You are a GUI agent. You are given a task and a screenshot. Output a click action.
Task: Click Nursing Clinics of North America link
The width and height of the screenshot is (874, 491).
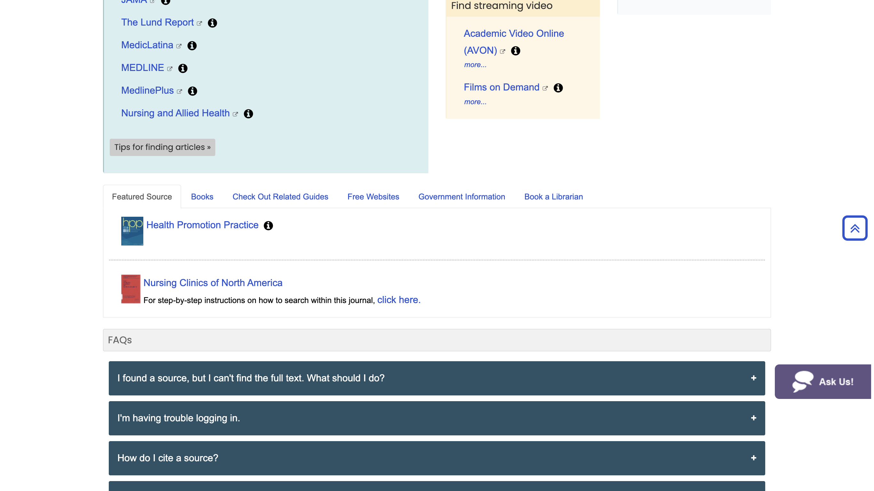(x=212, y=282)
